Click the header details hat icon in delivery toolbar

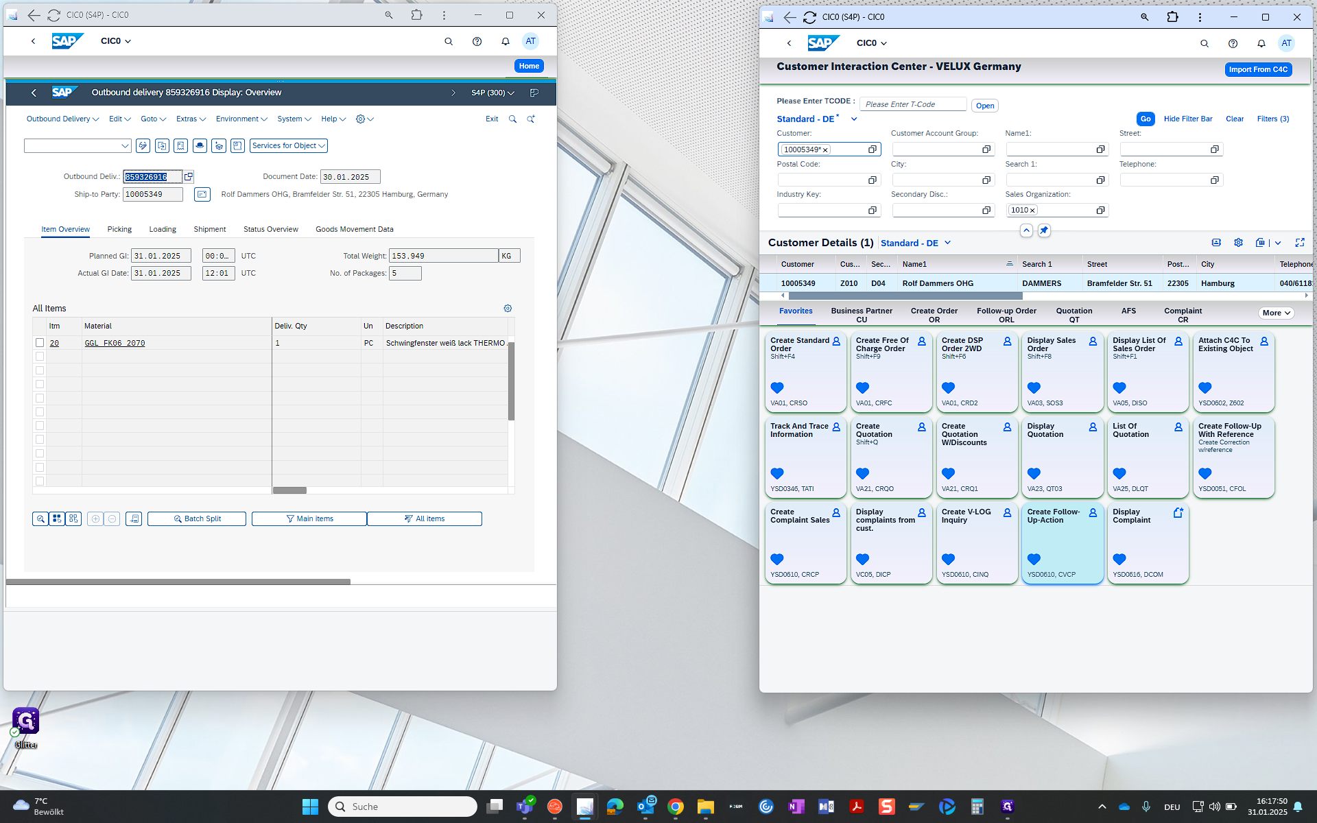200,145
